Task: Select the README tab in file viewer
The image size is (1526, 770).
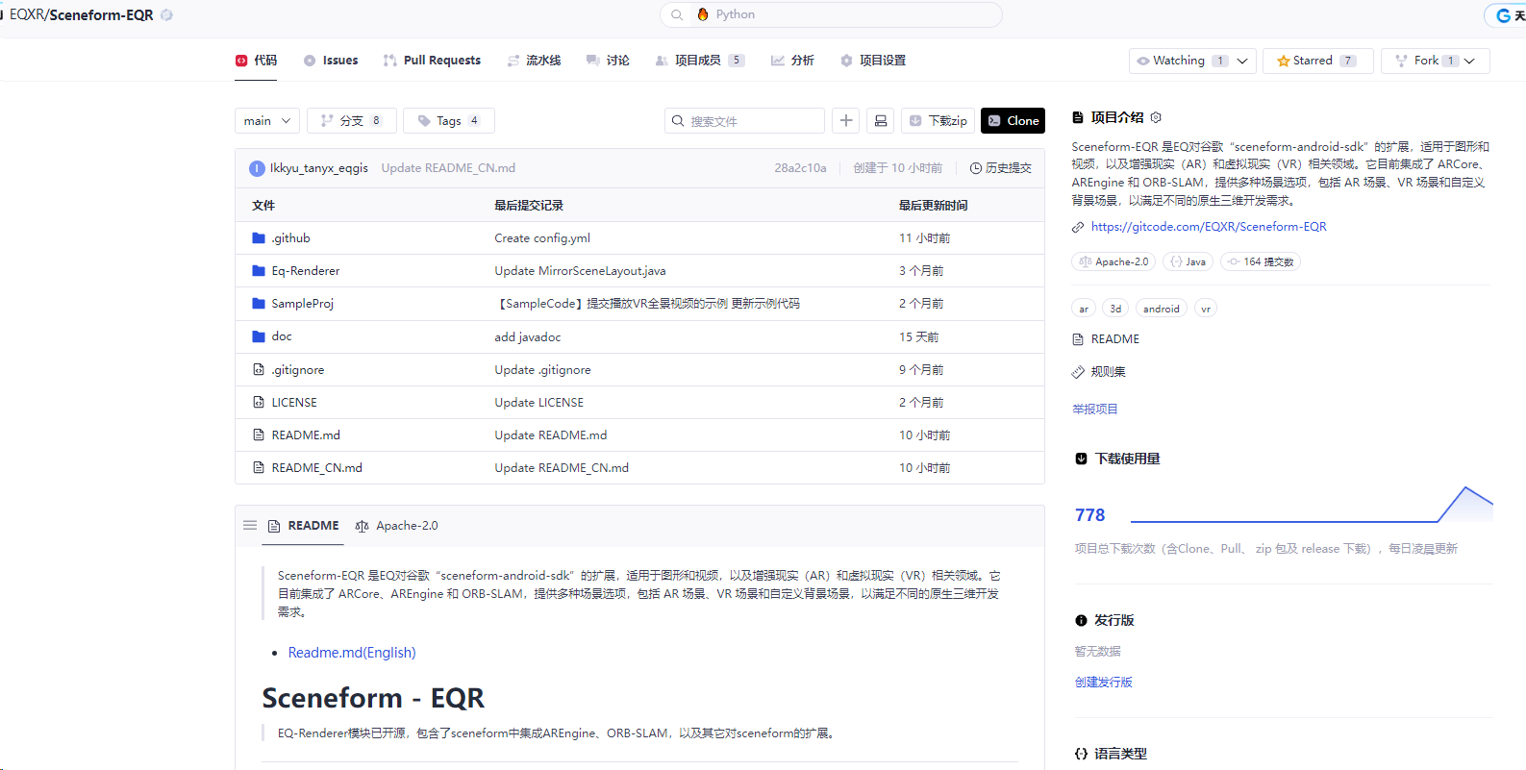Action: coord(303,525)
